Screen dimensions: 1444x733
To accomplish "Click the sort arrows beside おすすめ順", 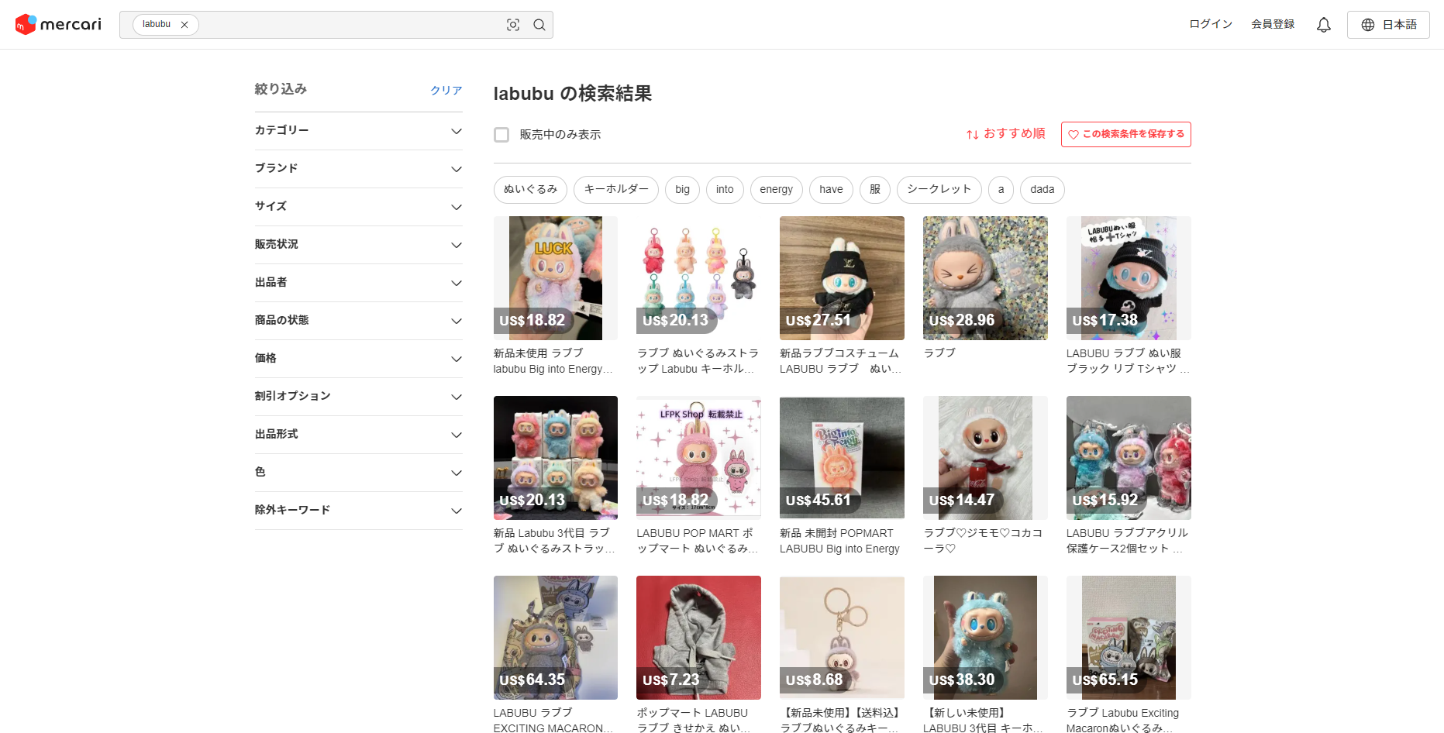I will pos(972,134).
